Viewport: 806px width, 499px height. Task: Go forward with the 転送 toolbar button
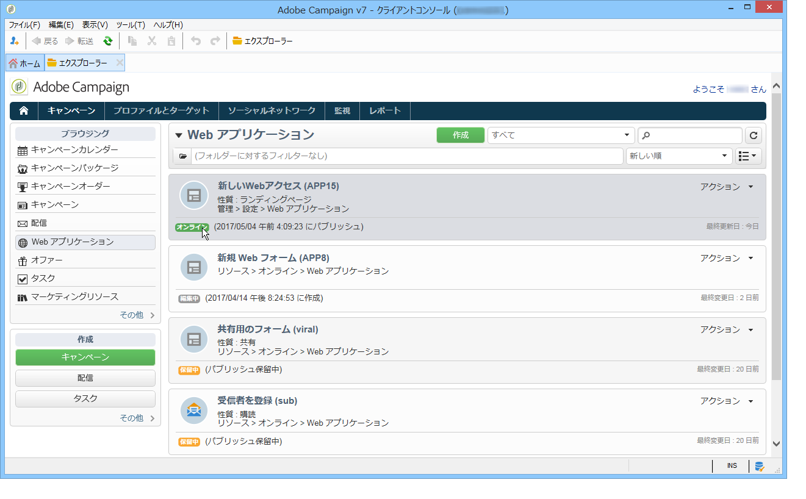coord(79,41)
